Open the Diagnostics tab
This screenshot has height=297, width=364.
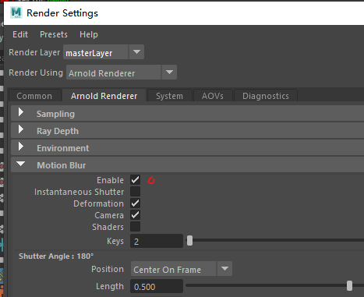pyautogui.click(x=266, y=96)
